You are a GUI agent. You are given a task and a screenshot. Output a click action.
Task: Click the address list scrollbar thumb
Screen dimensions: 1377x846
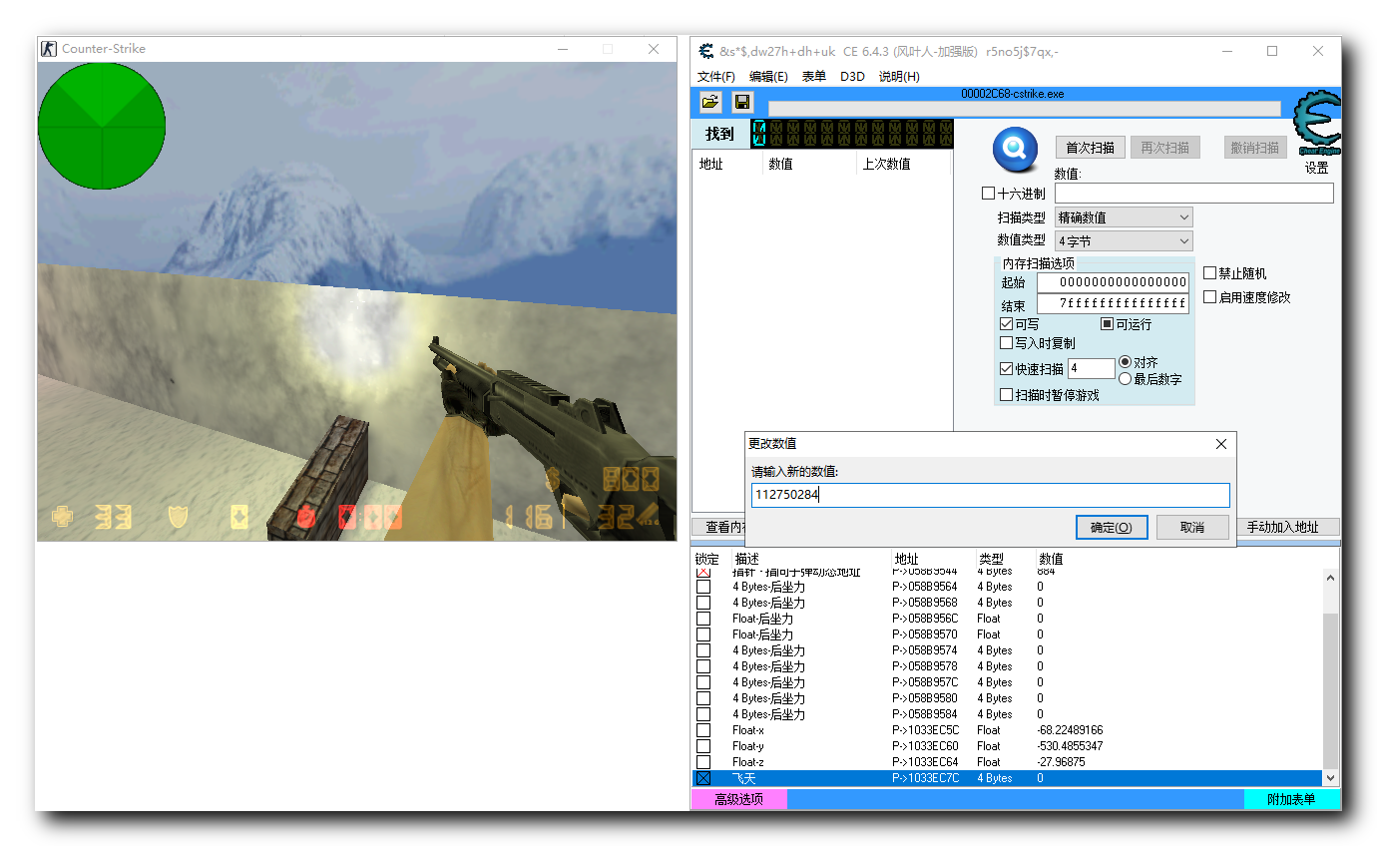pyautogui.click(x=1331, y=690)
